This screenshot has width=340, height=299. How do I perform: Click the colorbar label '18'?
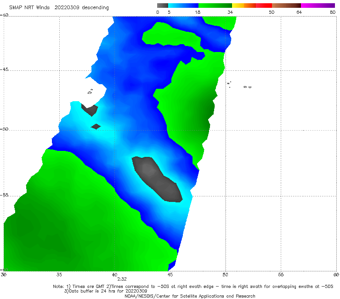(198, 12)
